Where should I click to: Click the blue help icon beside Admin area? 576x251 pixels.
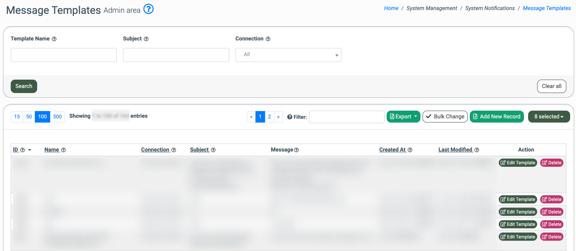tap(149, 9)
